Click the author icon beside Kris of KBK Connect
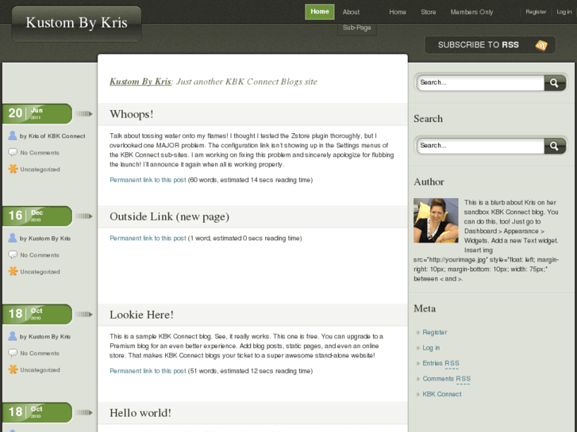The height and width of the screenshot is (432, 577). pyautogui.click(x=13, y=136)
